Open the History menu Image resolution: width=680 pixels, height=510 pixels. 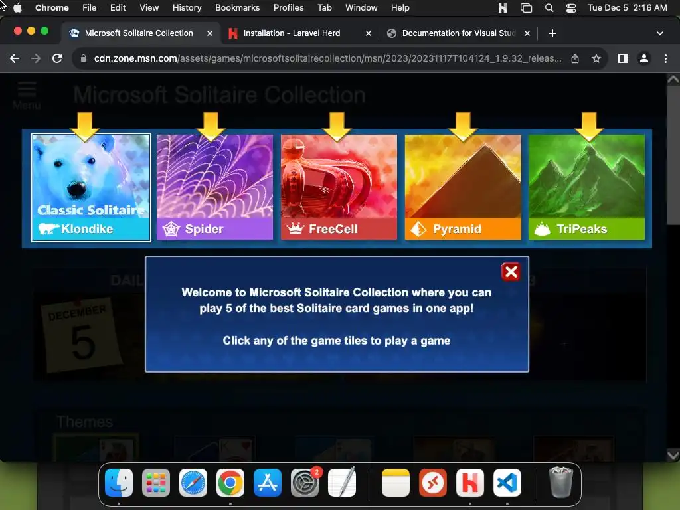tap(187, 7)
